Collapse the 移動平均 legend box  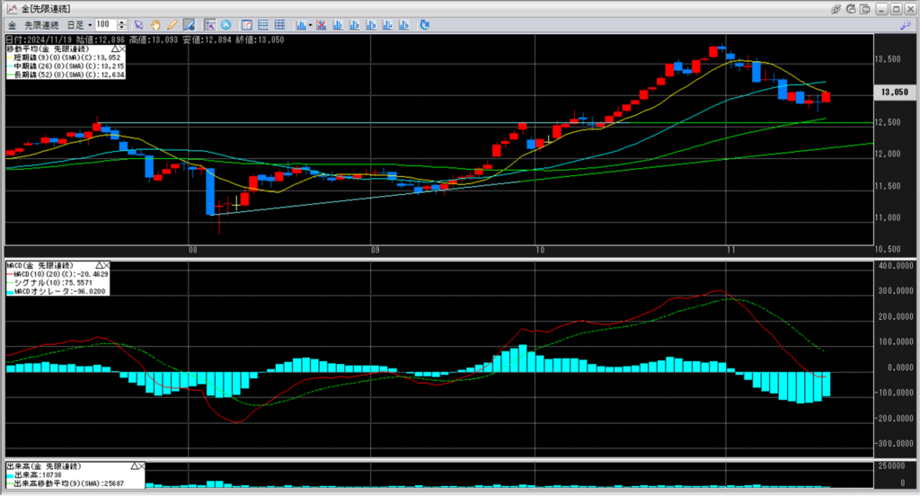(114, 49)
